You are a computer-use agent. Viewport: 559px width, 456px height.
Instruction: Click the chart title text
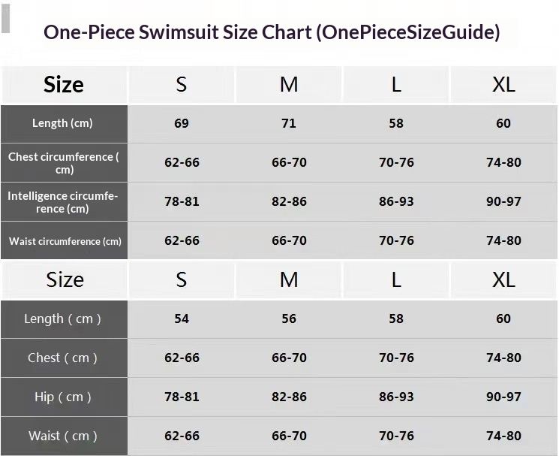[x=272, y=32]
